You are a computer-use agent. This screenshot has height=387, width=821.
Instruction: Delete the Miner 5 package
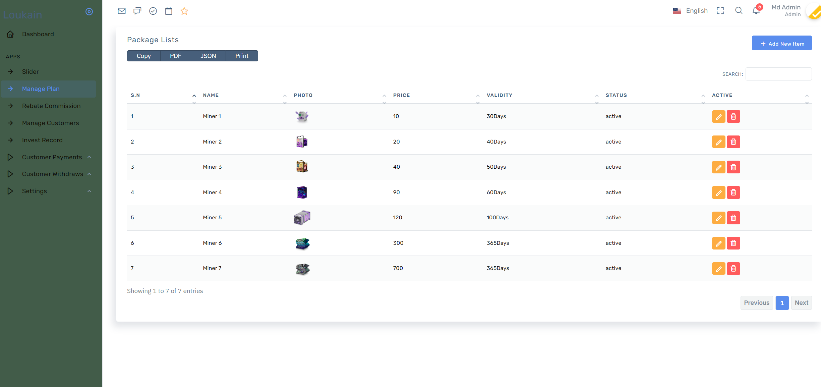coord(733,218)
